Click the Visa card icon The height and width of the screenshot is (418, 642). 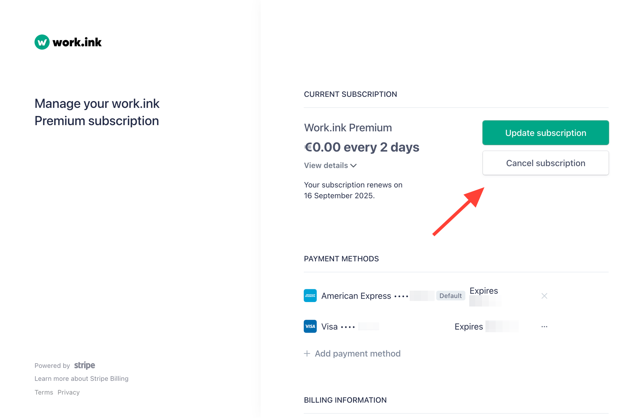(310, 326)
